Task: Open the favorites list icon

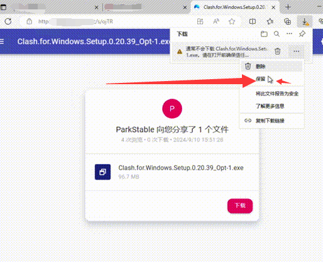Action: (x=270, y=21)
